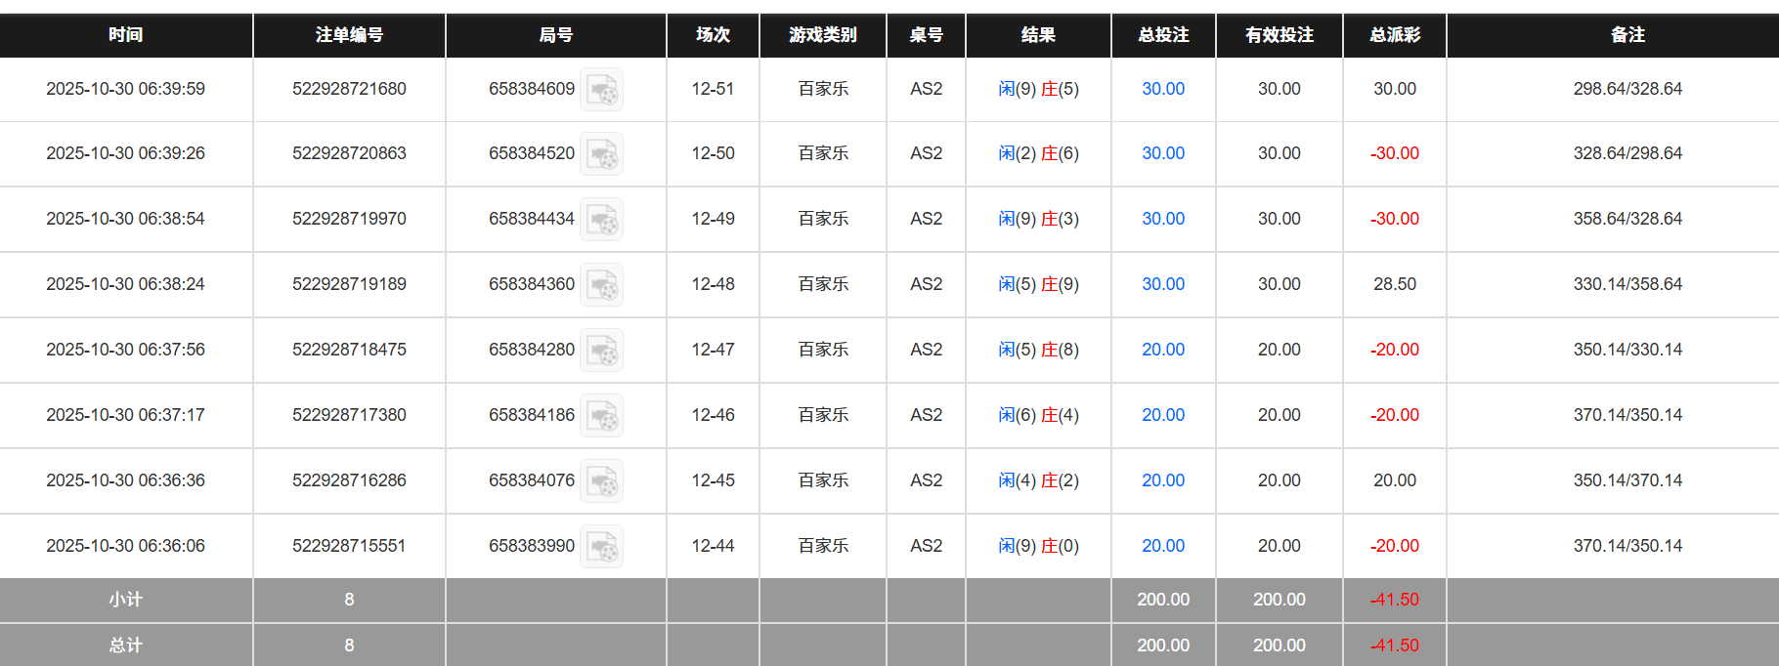Viewport: 1779px width, 666px height.
Task: Click the 总计 total row label
Action: (126, 645)
